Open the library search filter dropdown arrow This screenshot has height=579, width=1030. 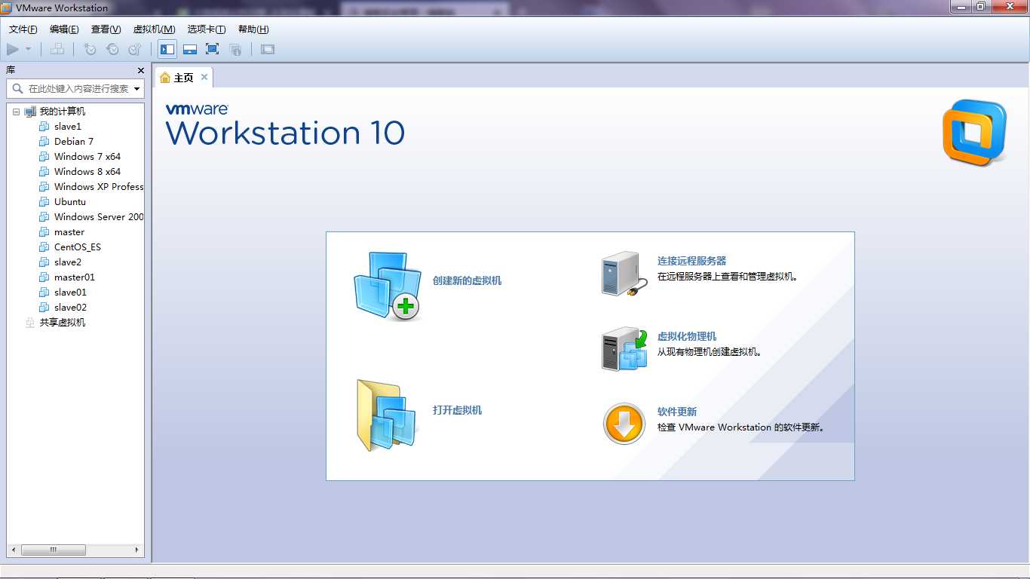click(136, 89)
